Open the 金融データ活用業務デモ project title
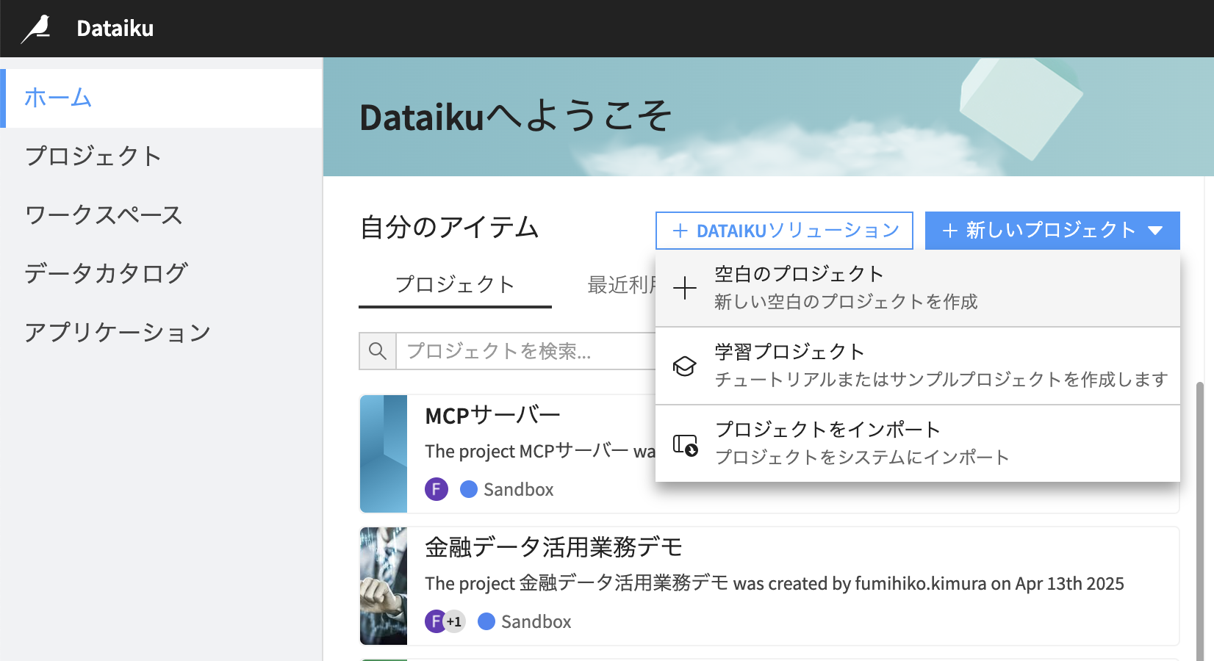The height and width of the screenshot is (661, 1214). tap(554, 547)
